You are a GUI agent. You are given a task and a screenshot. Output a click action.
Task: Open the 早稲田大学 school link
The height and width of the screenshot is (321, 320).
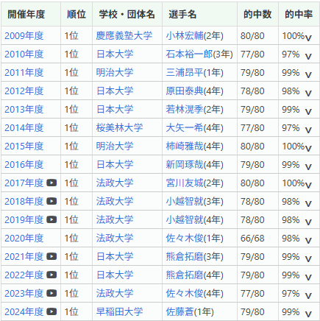point(119,312)
